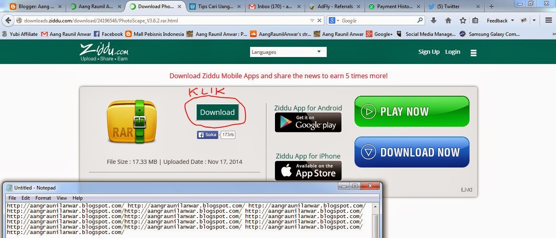Click the bug add-on icon in toolbar
This screenshot has width=556, height=238.
coord(524,20)
